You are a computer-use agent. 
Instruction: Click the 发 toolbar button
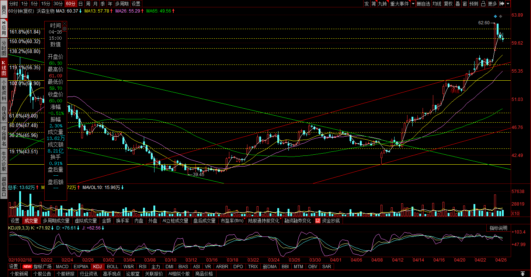tap(367, 4)
